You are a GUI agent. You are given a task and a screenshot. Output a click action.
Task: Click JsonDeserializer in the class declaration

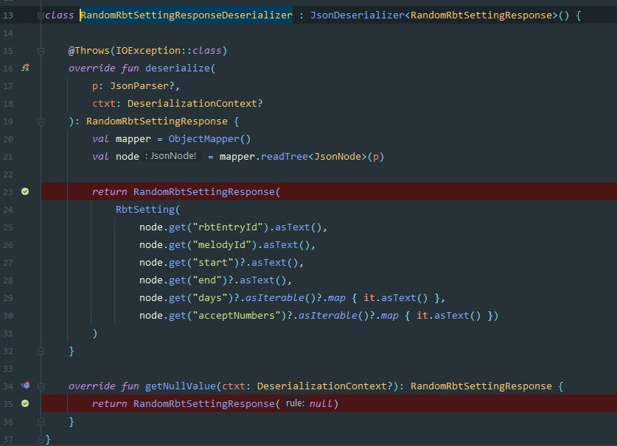point(358,15)
